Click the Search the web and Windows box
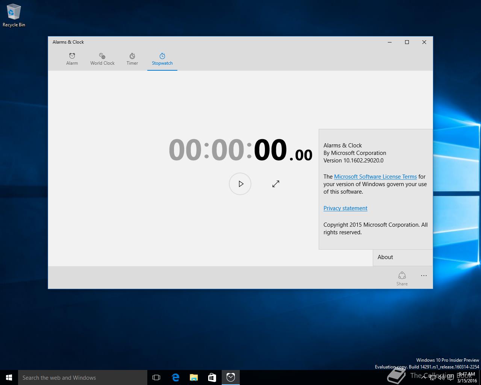This screenshot has height=385, width=481. (x=83, y=377)
